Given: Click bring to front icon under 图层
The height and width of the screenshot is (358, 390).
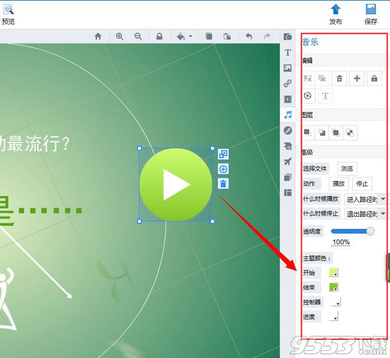Looking at the screenshot, I should [x=336, y=133].
